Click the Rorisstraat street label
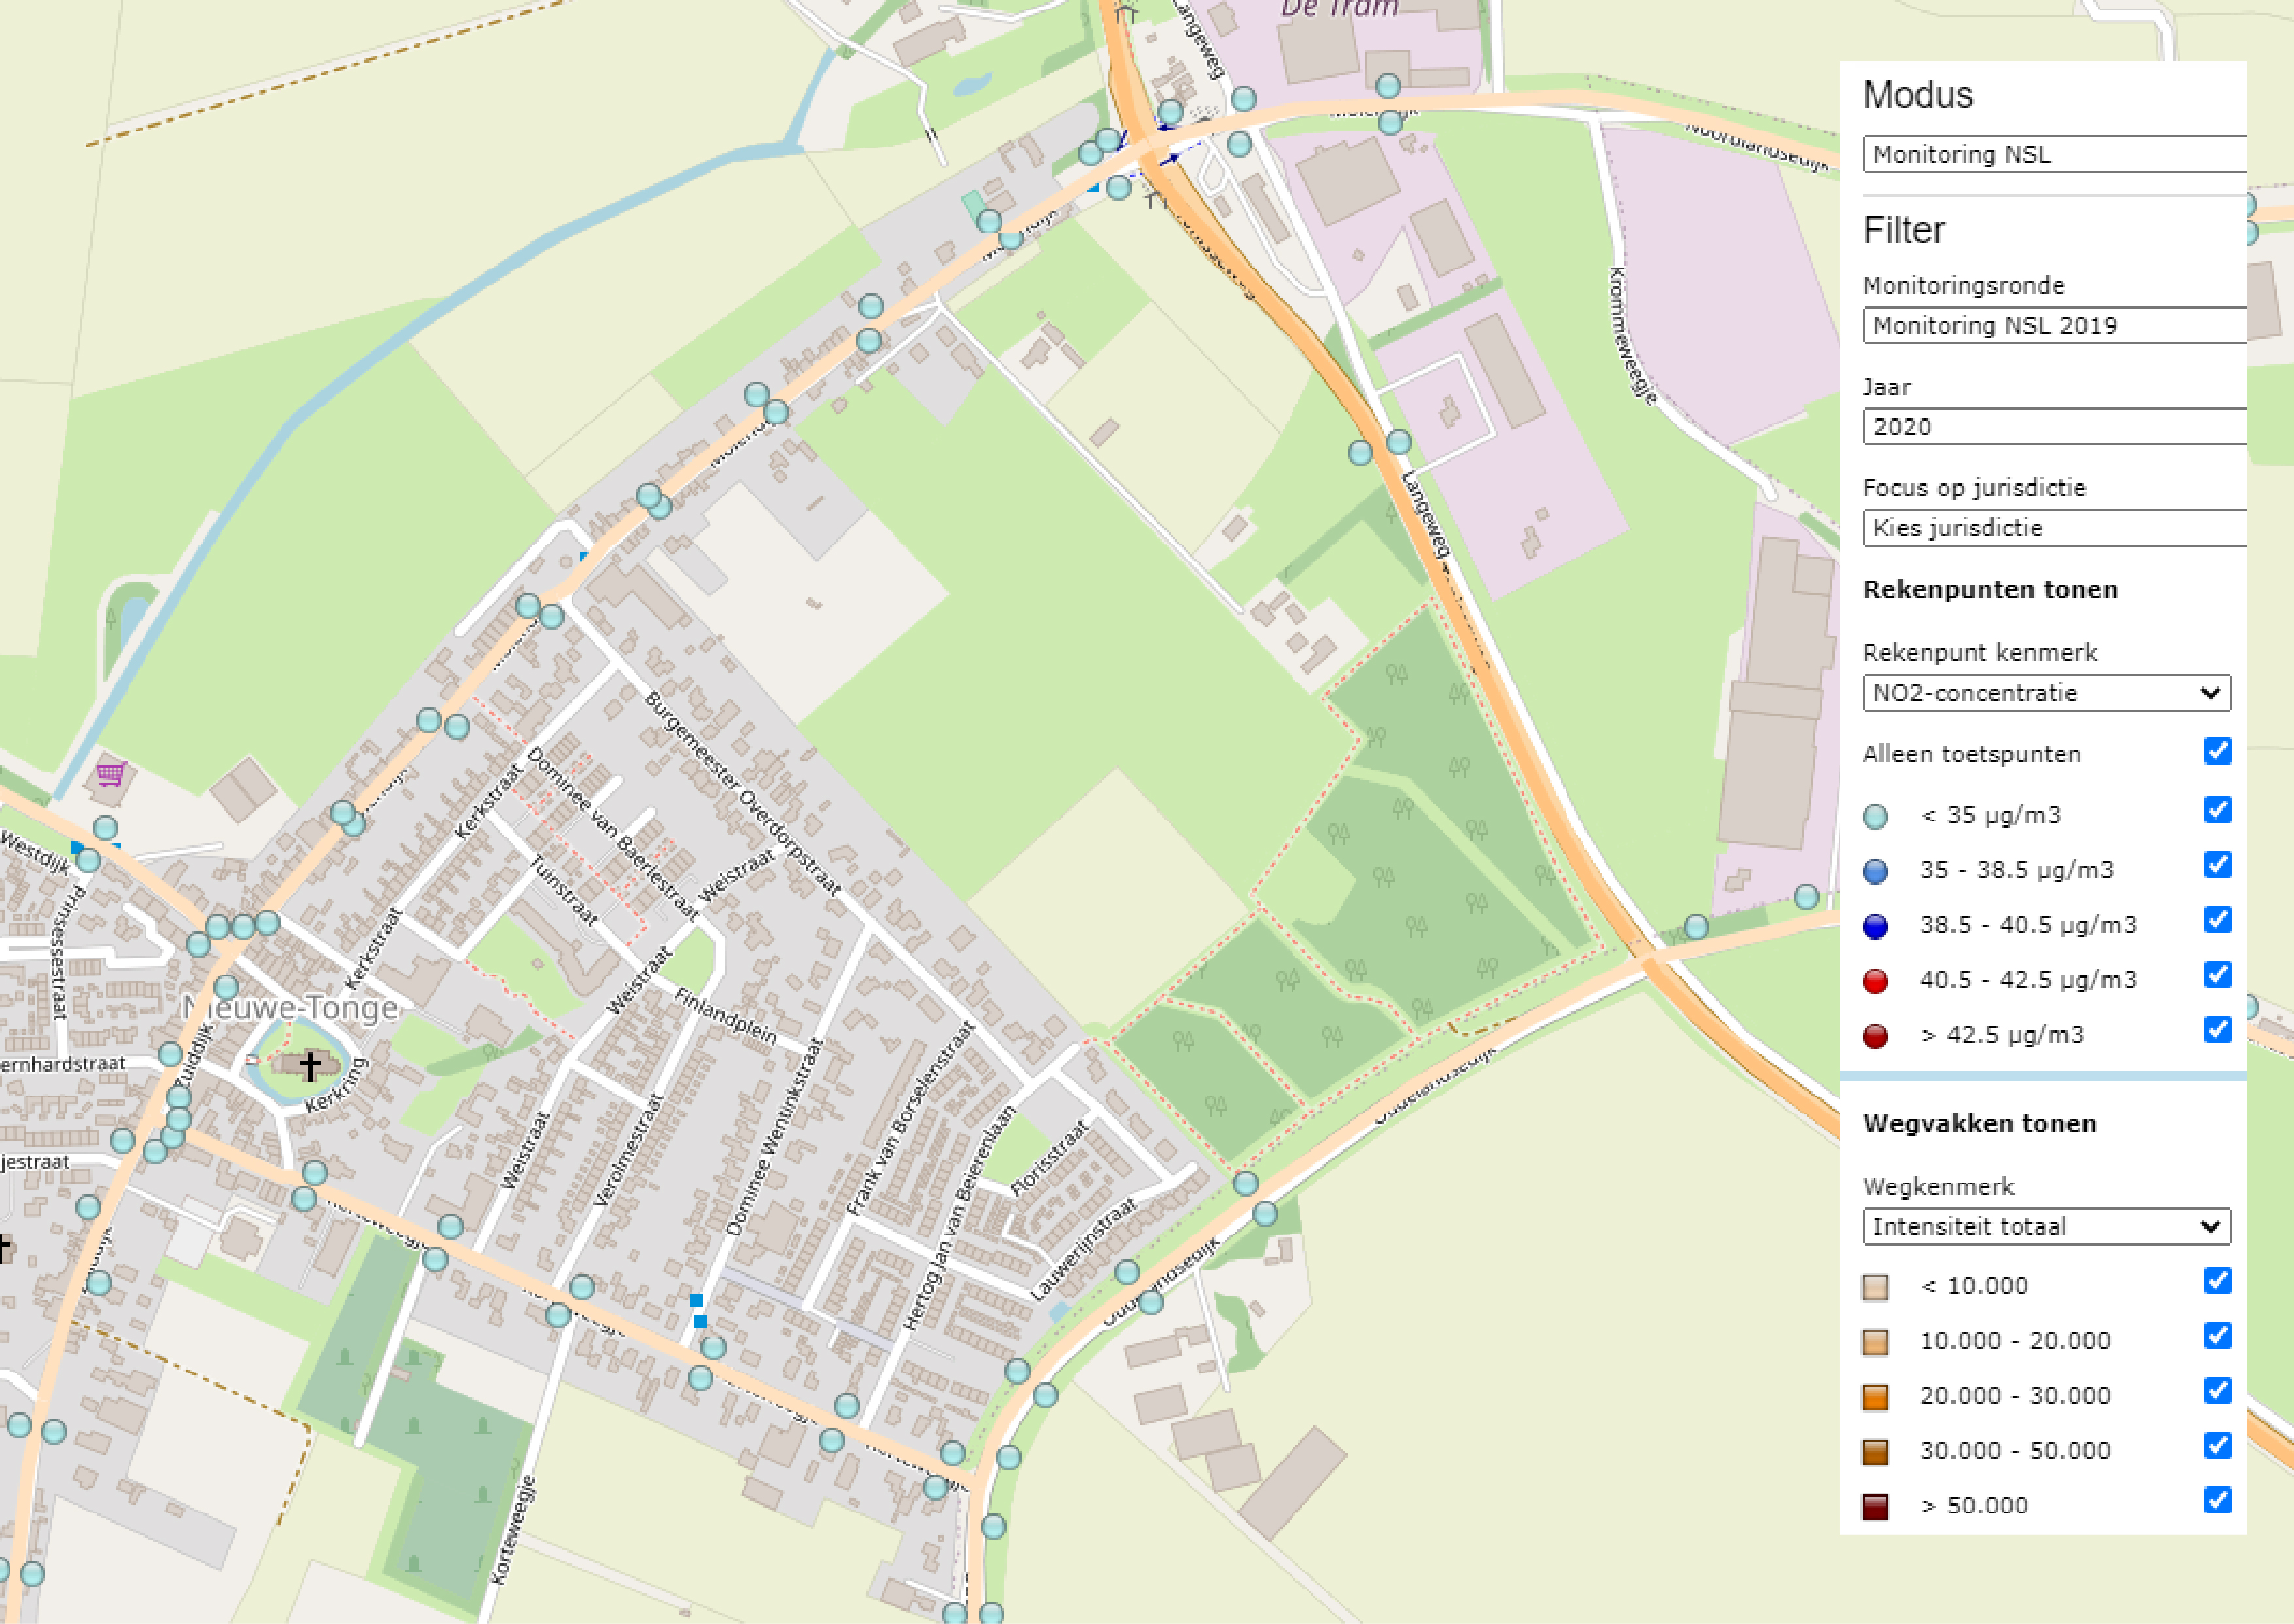The width and height of the screenshot is (2294, 1624). [x=1048, y=1159]
